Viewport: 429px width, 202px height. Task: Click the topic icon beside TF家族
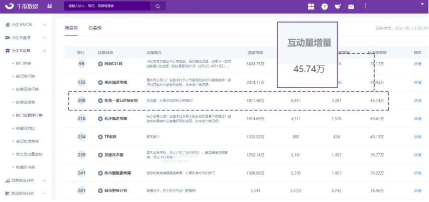(100, 137)
